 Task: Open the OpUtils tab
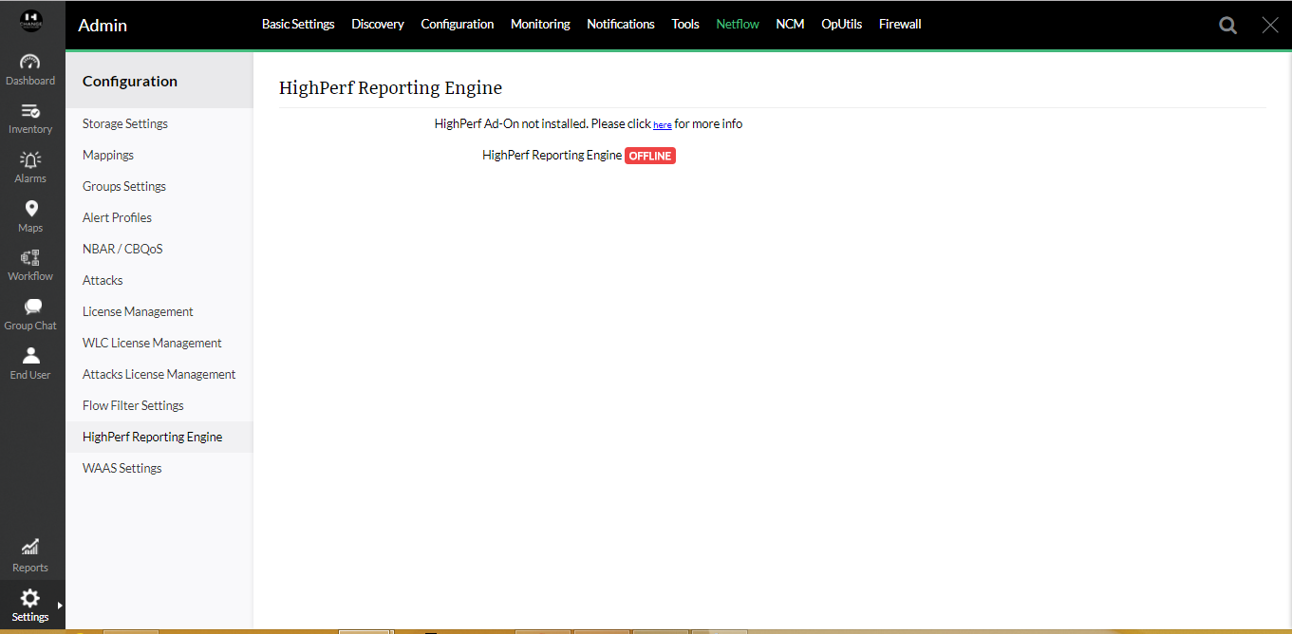842,25
